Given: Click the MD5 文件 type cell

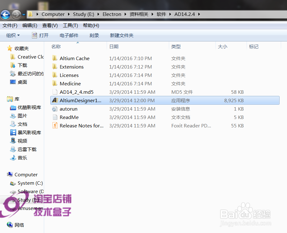Looking at the screenshot, I should point(182,92).
